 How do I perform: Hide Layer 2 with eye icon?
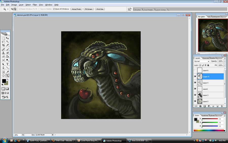195,101
